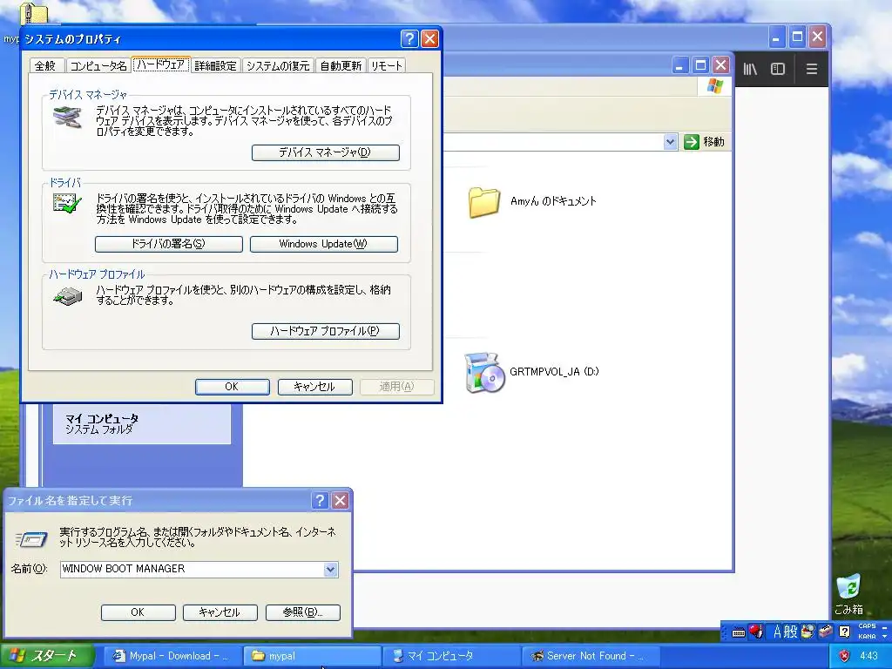Open the Amyん のドキュメント folder icon
Image resolution: width=892 pixels, height=669 pixels.
coord(484,202)
